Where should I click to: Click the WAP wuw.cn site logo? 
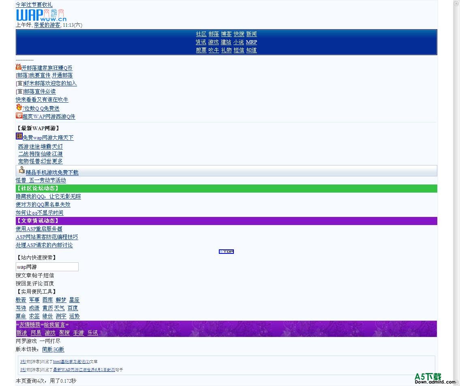(x=41, y=15)
